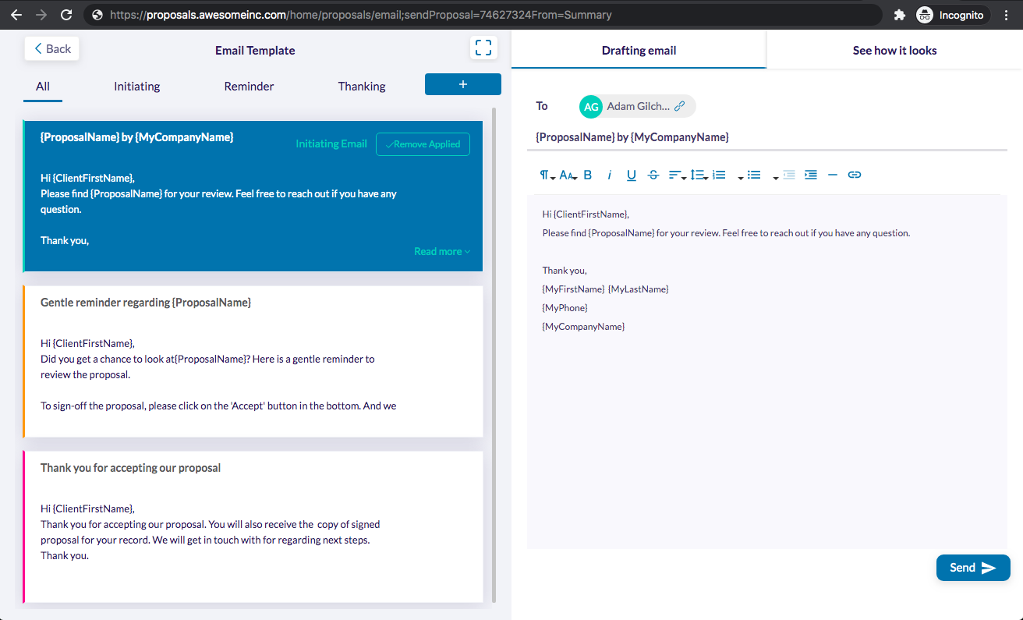This screenshot has height=620, width=1023.
Task: Insert a hyperlink using the link icon
Action: [855, 175]
